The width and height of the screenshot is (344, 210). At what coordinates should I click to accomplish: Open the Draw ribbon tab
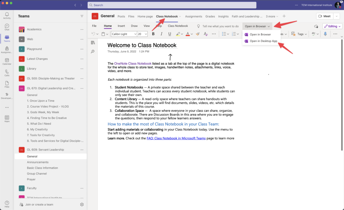134,26
